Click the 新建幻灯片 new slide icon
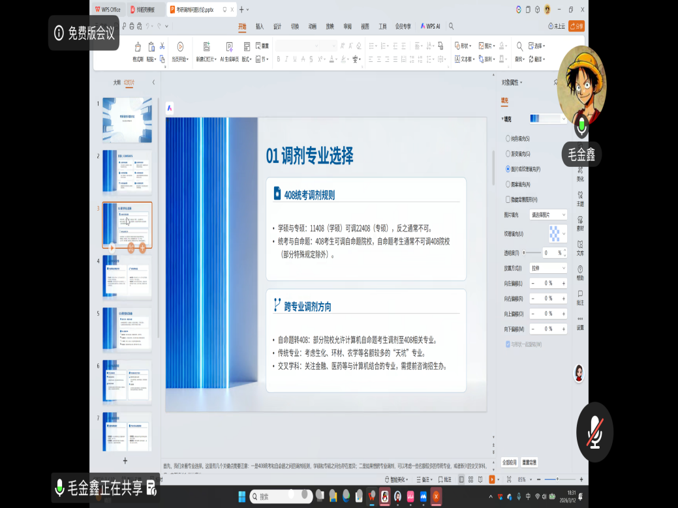Viewport: 678px width, 508px height. [207, 47]
